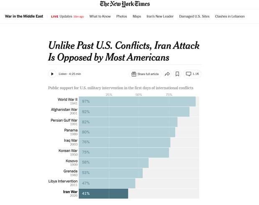Open the Photos tab
Screen dimensions: 259x205
pyautogui.click(x=122, y=16)
